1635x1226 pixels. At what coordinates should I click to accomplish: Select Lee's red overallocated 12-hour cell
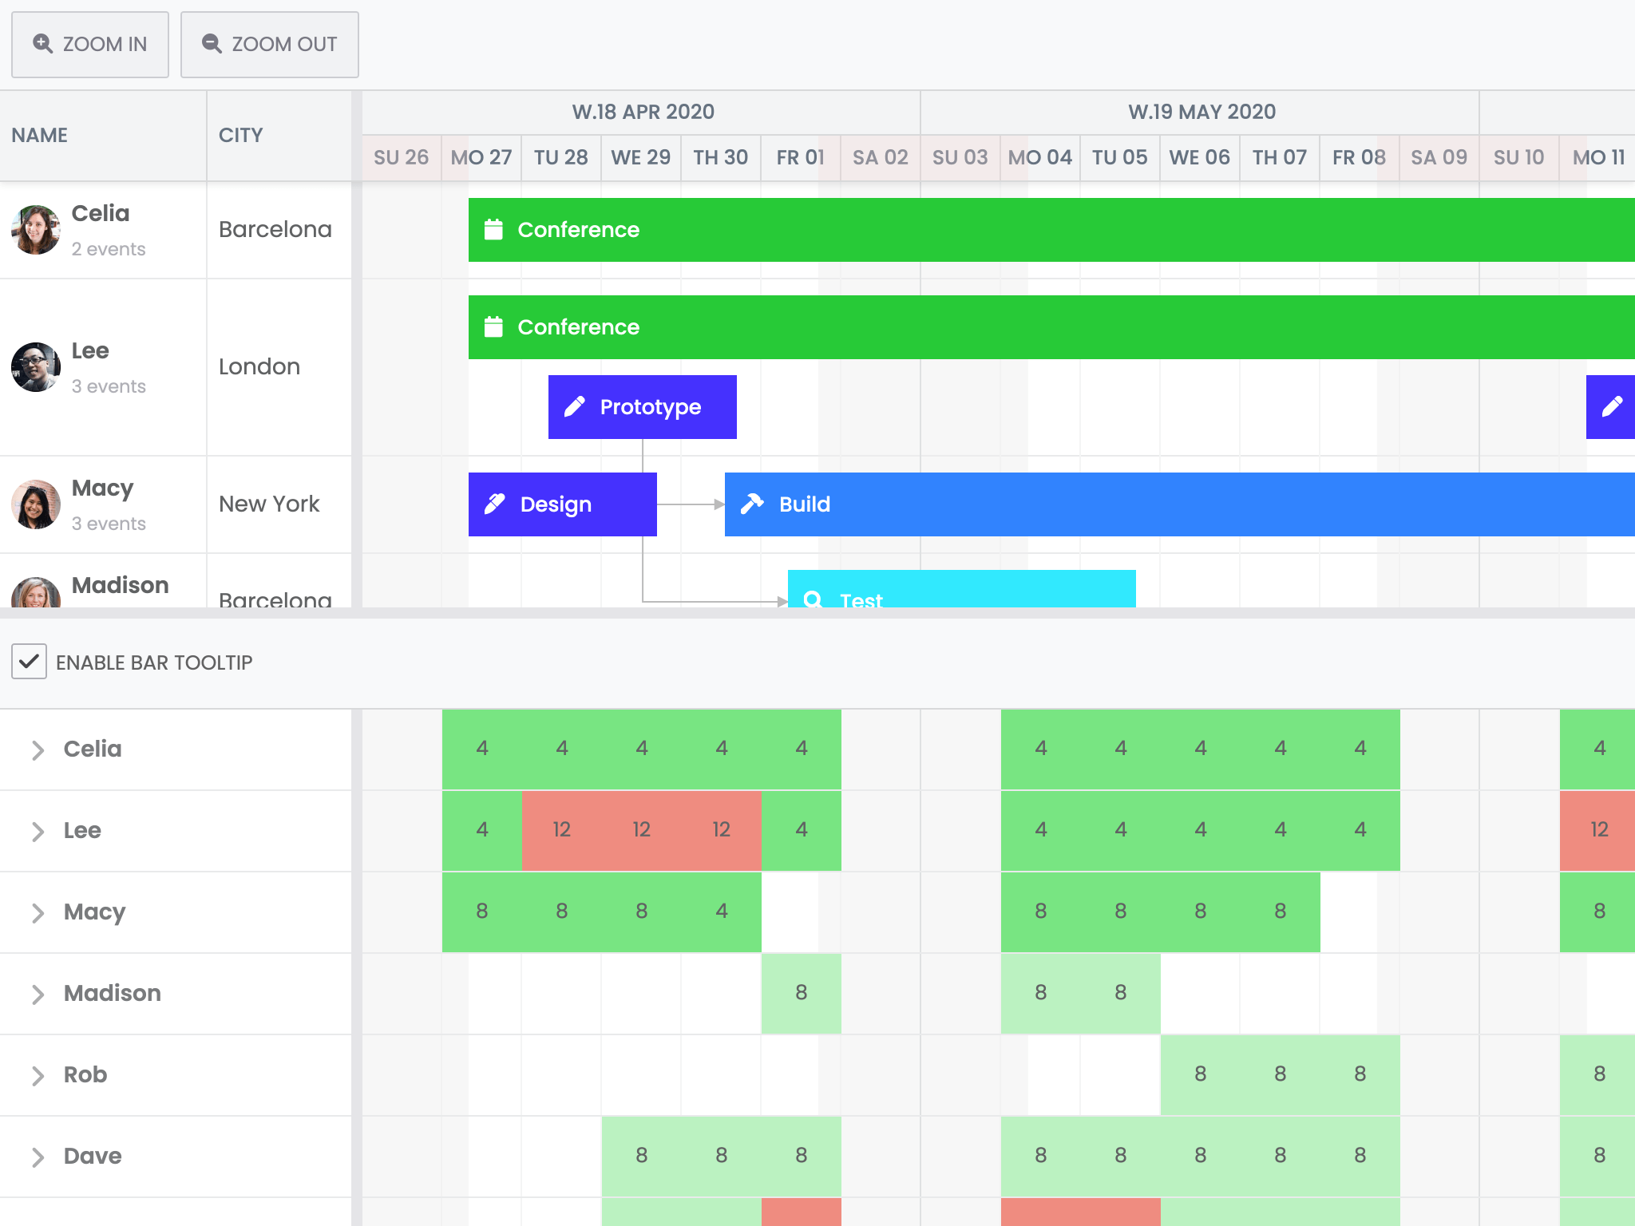[641, 830]
